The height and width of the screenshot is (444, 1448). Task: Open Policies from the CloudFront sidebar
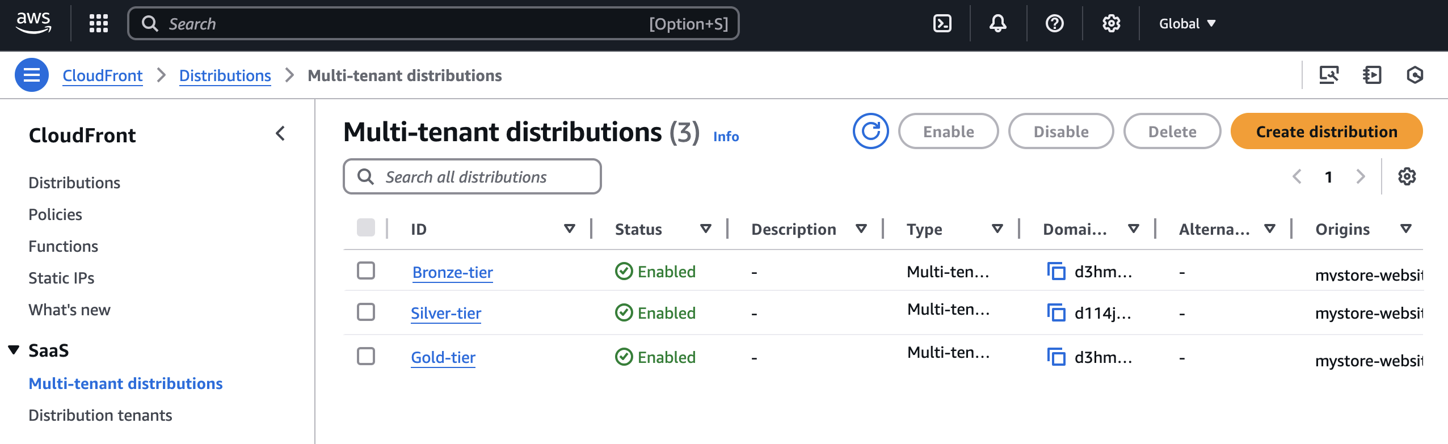click(56, 214)
